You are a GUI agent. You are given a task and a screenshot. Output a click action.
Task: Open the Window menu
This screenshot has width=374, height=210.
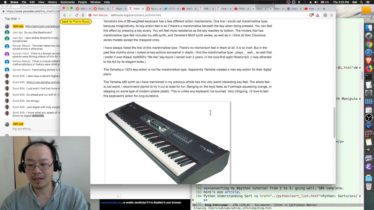95,2
